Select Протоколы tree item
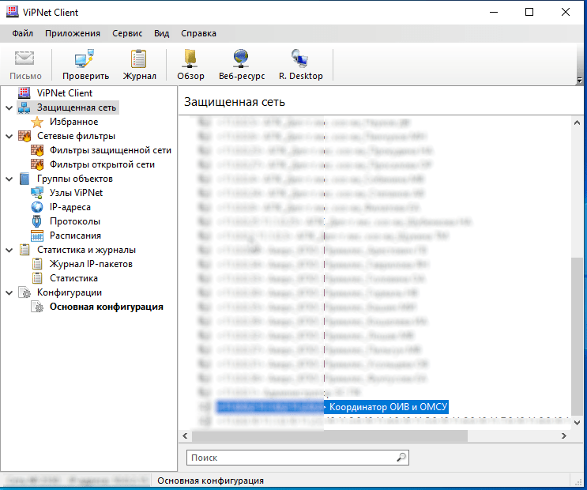The image size is (587, 490). point(75,221)
